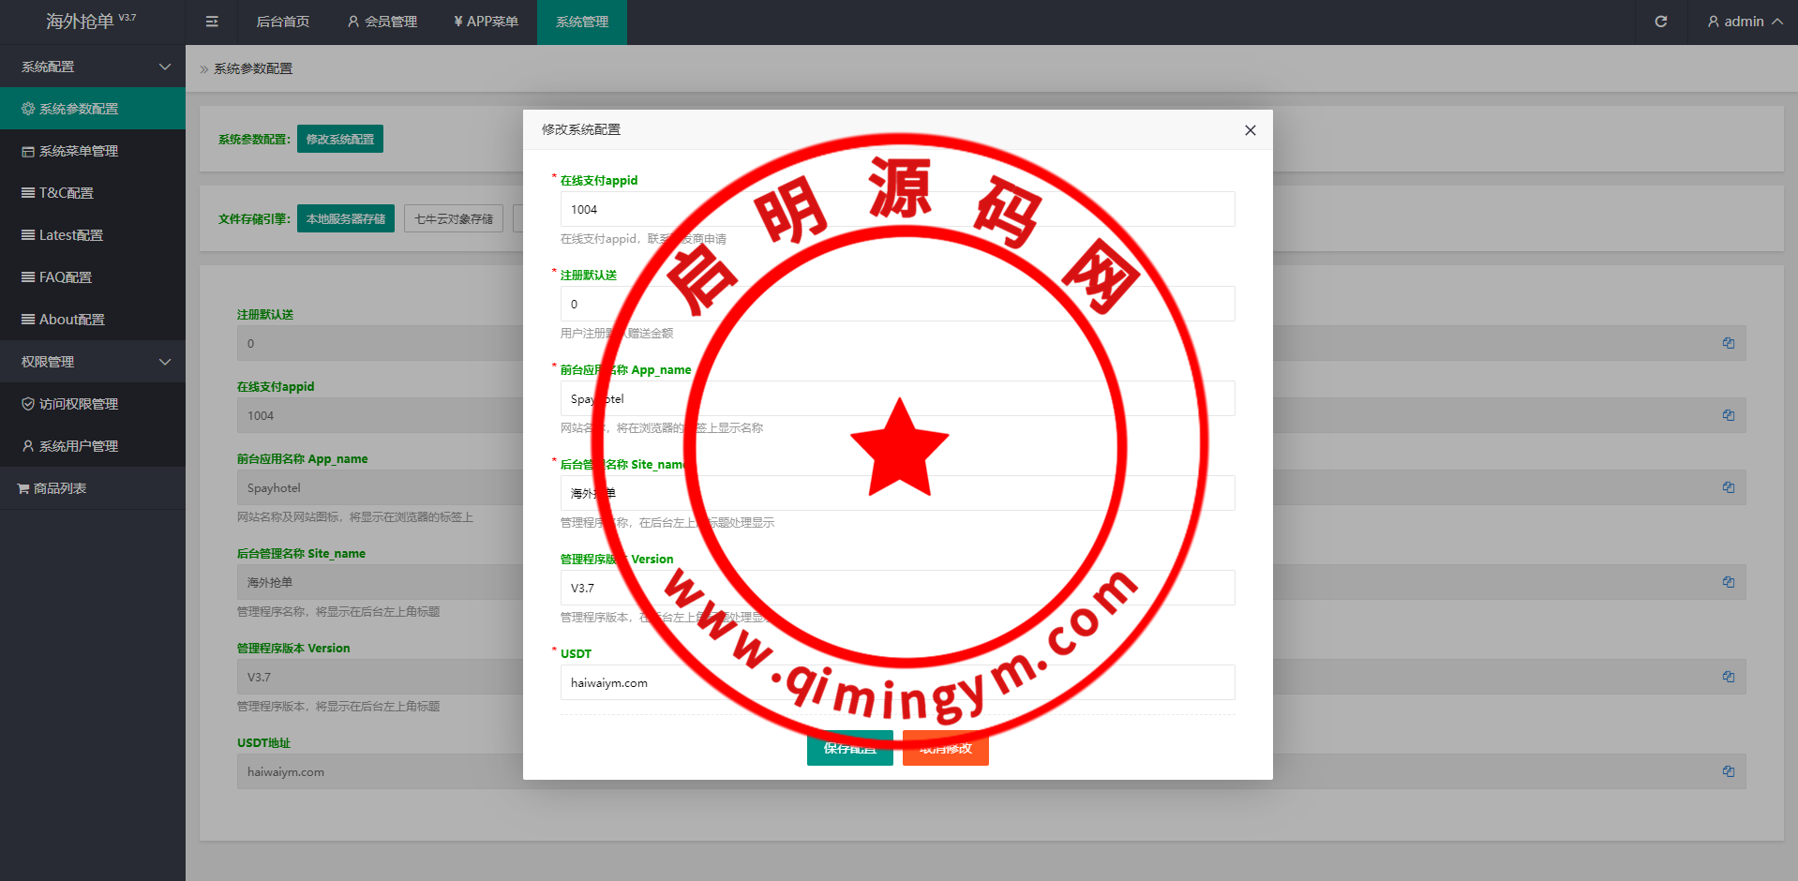
Task: Close the 修改系统配置 dialog
Action: tap(1250, 130)
